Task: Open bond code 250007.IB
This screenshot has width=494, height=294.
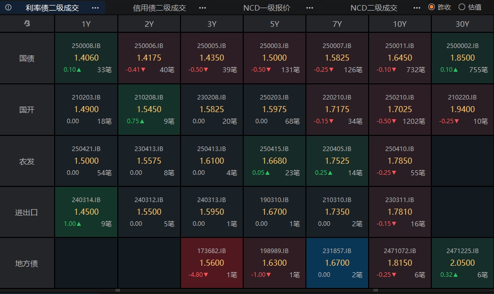Action: pos(337,45)
